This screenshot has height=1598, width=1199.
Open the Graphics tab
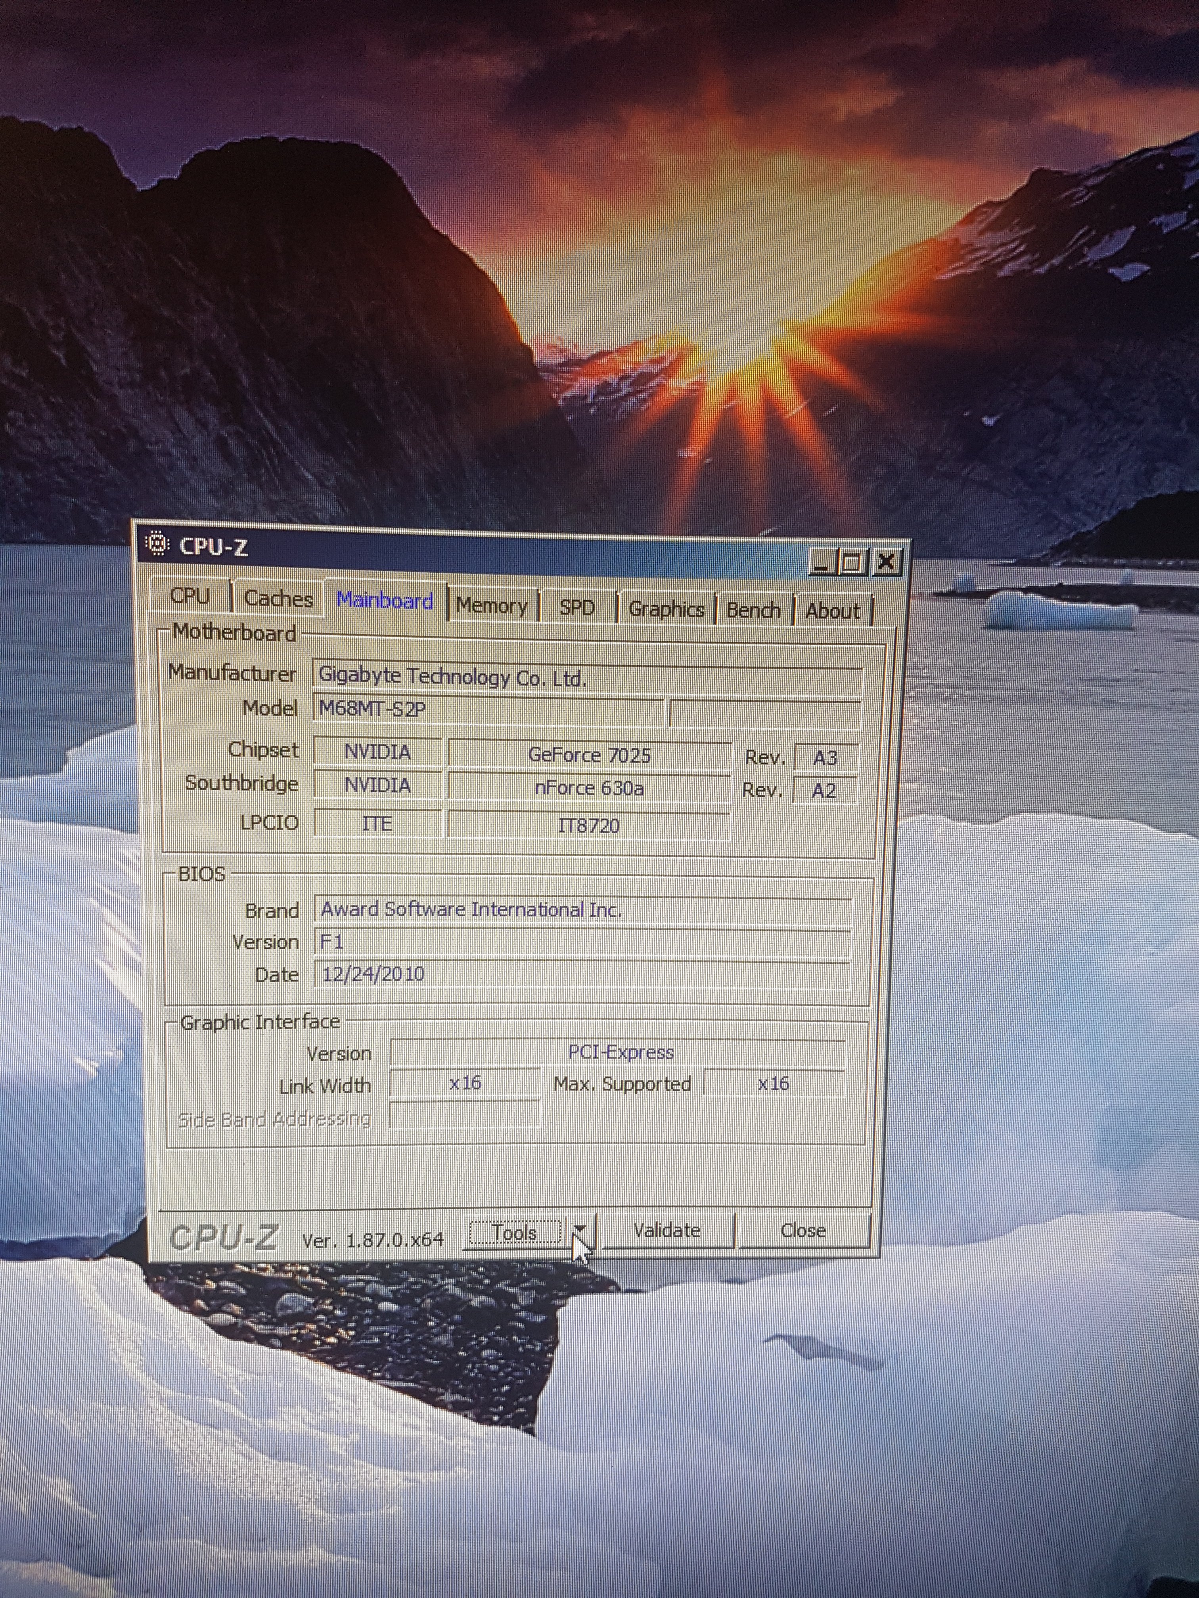tap(666, 609)
